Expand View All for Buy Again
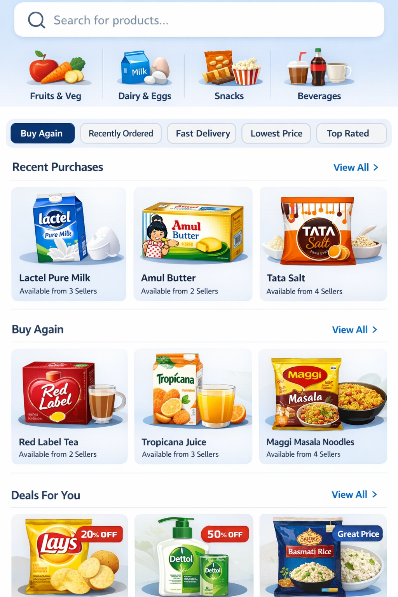The width and height of the screenshot is (398, 597). (x=354, y=330)
